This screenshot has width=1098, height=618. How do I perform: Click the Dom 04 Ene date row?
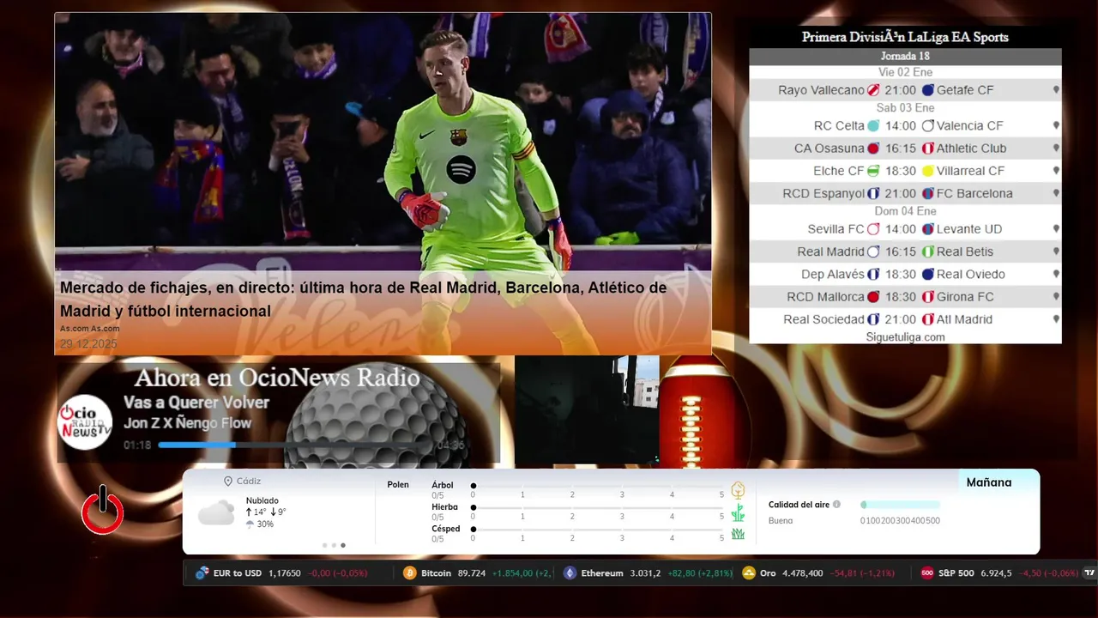point(905,211)
